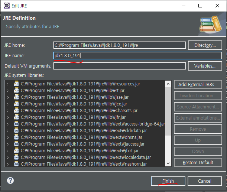Focus the JRE name field
This screenshot has height=192, width=227.
[137, 56]
